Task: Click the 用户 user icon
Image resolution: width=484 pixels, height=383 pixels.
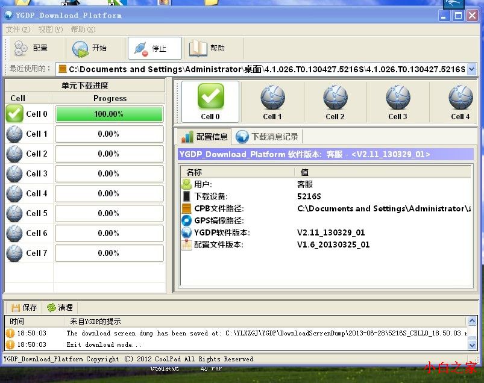Action: point(186,184)
